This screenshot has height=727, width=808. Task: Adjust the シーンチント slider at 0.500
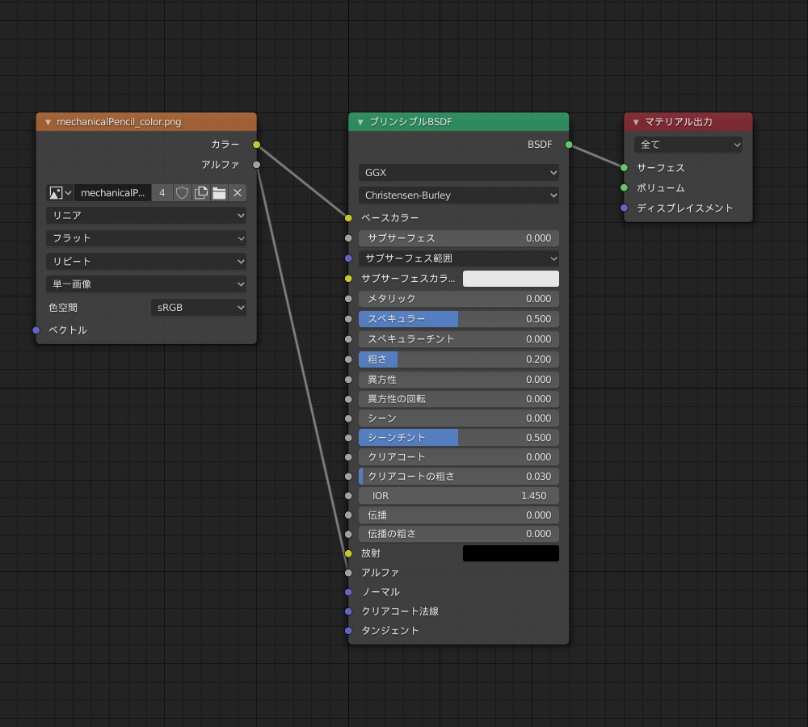click(459, 438)
